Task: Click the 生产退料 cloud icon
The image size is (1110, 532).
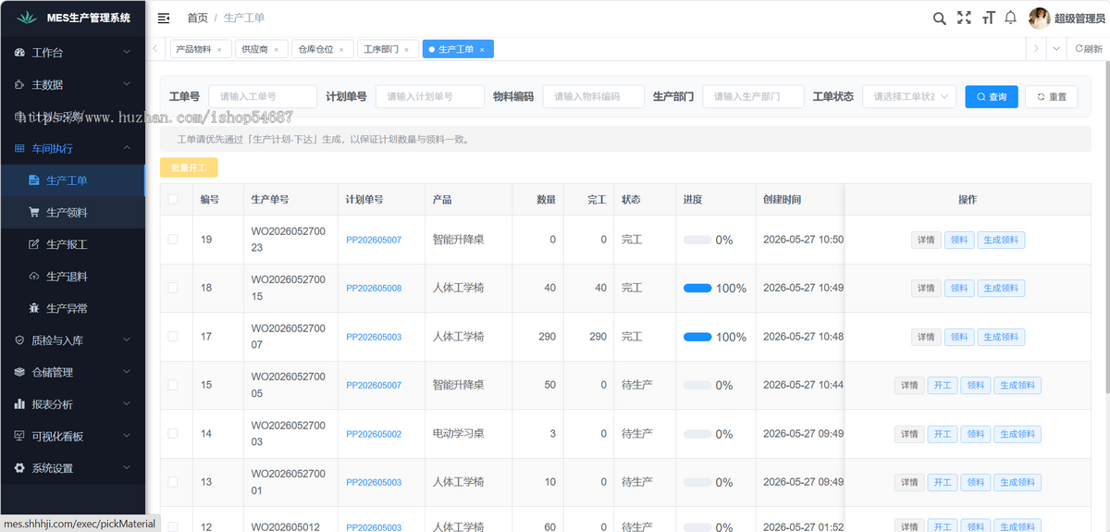Action: coord(34,277)
